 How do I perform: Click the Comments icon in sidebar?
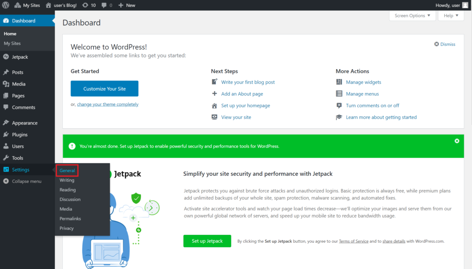[x=6, y=107]
